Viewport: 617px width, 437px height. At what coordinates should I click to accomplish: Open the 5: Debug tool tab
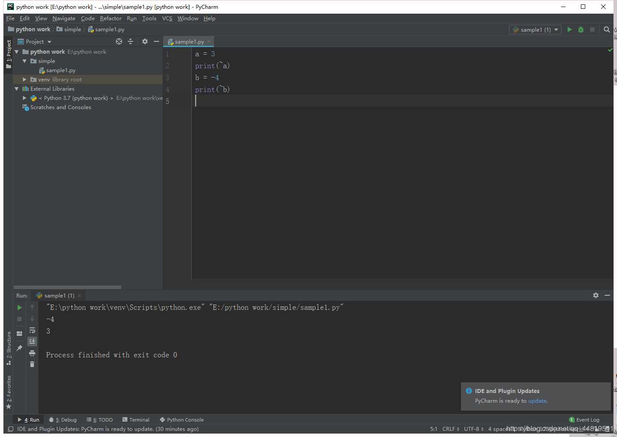(x=63, y=420)
